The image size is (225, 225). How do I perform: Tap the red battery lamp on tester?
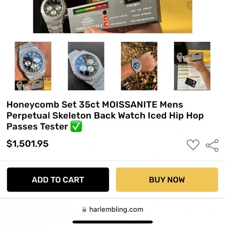[x=106, y=18]
